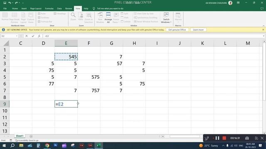This screenshot has width=266, height=149.
Task: Click the Save icon in the title bar
Action: 5,3
